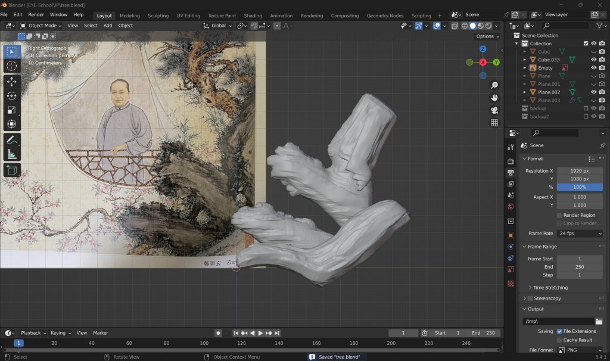The height and width of the screenshot is (361, 610).
Task: Select the Scale tool in the toolbar
Action: point(12,110)
